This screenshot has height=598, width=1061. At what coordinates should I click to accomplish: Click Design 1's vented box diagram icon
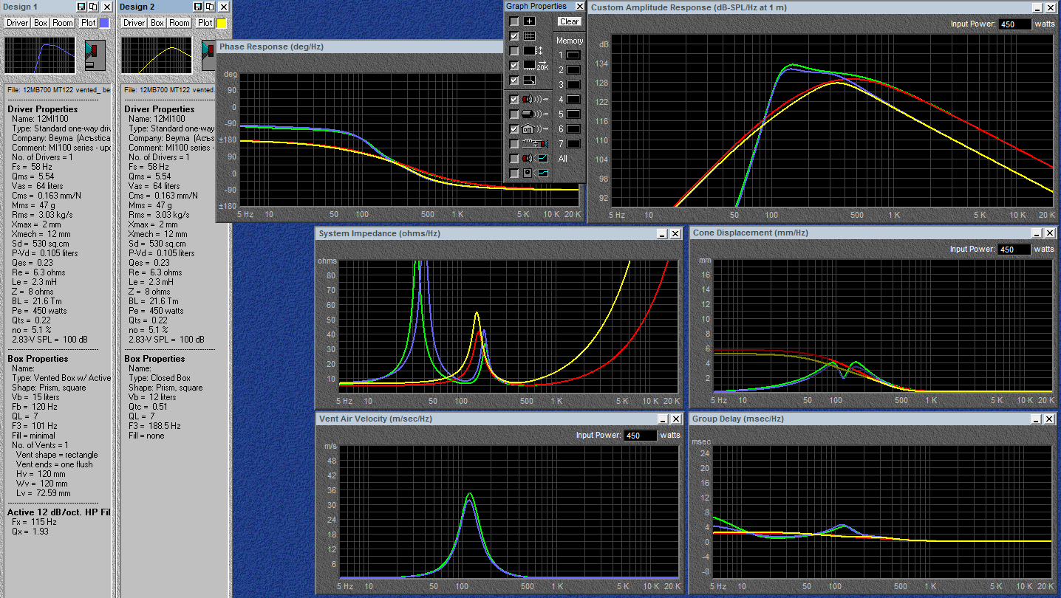(95, 55)
